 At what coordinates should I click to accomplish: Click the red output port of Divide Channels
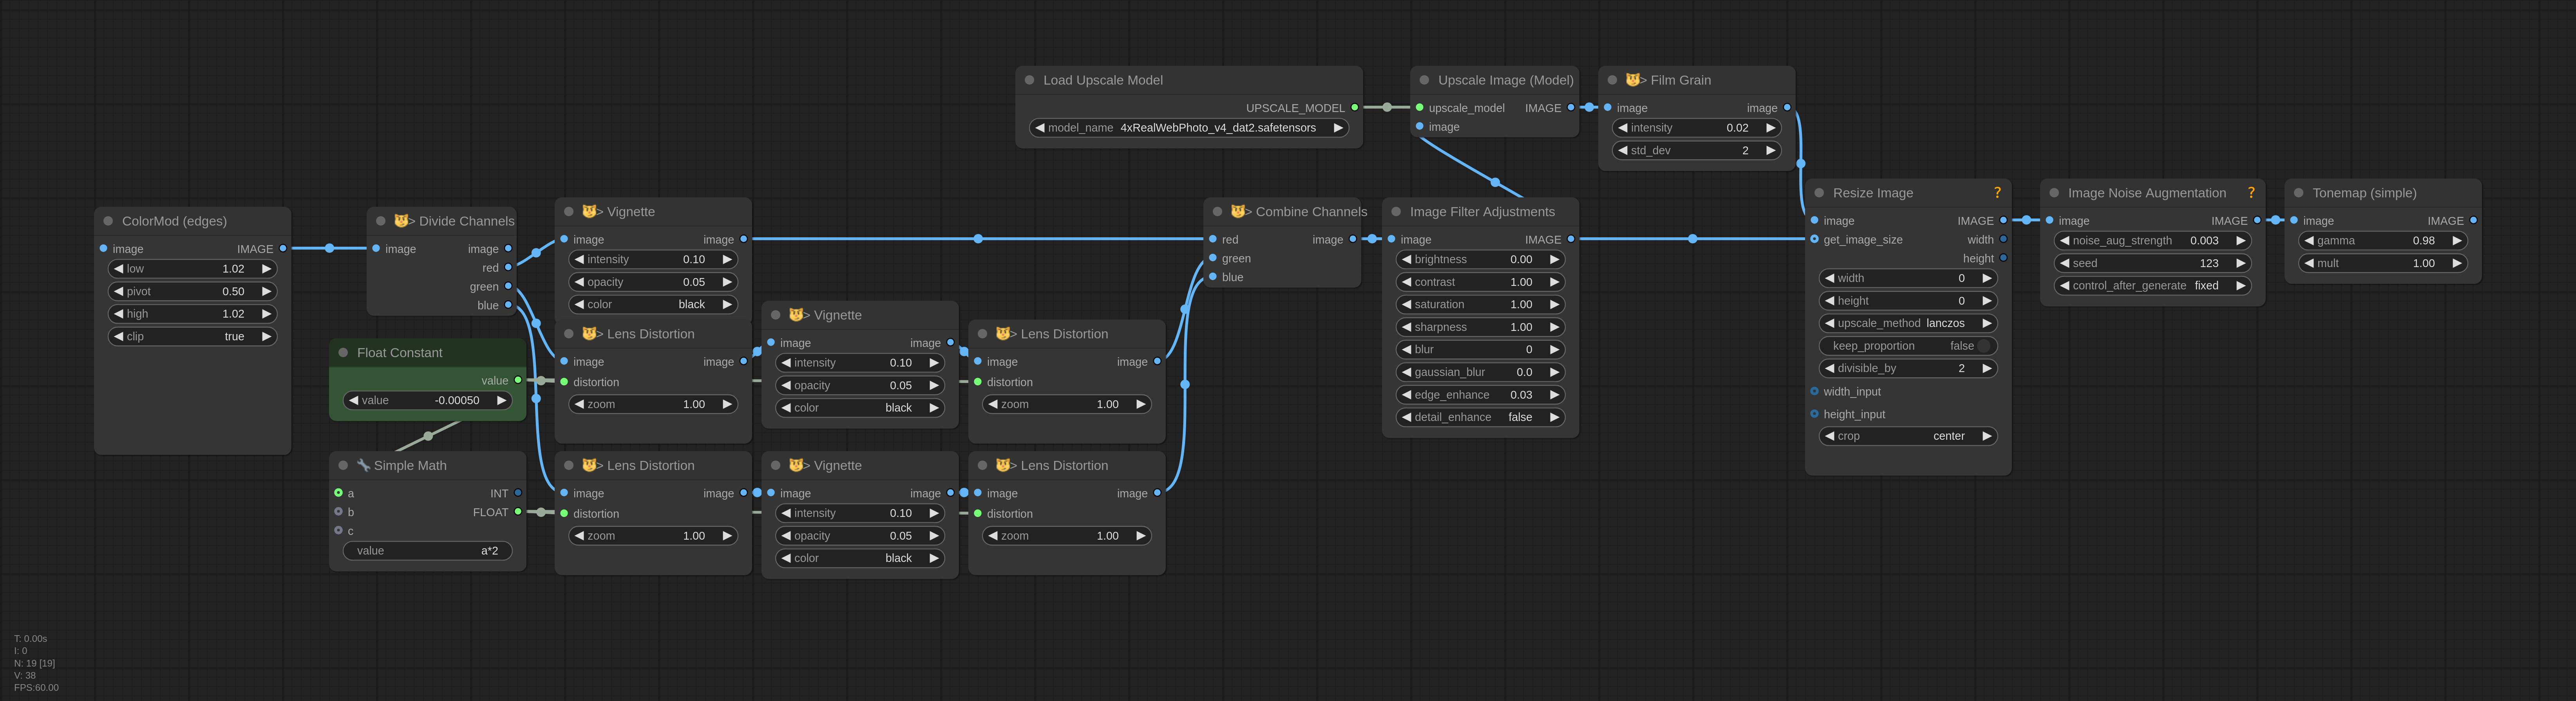coord(508,268)
